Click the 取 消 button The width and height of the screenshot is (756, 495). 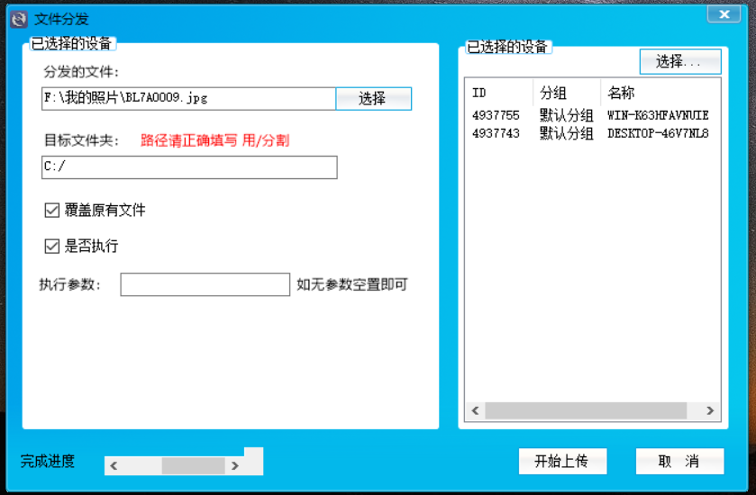click(x=679, y=462)
